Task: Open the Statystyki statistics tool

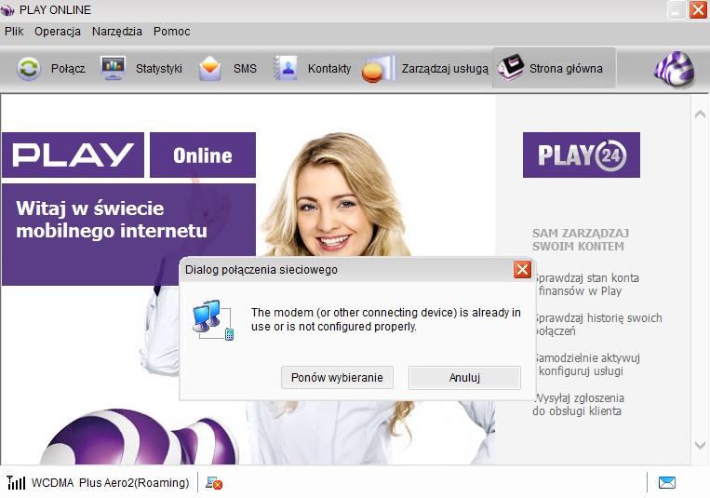Action: 114,69
